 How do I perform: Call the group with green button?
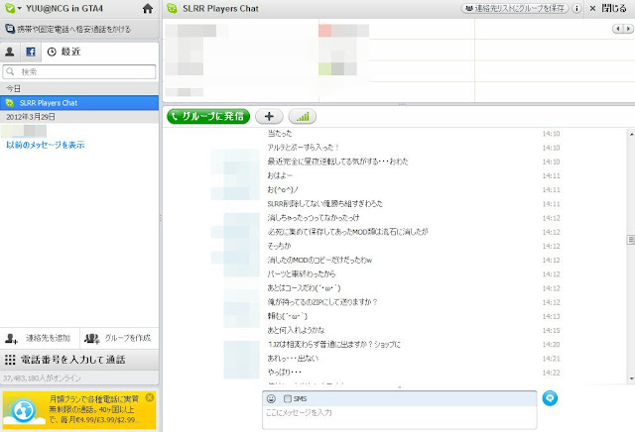point(208,117)
